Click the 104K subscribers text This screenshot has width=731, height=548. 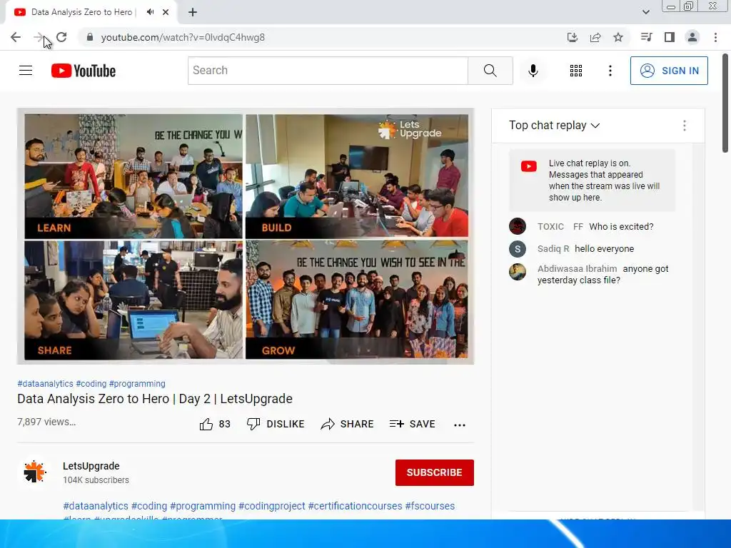coord(96,480)
